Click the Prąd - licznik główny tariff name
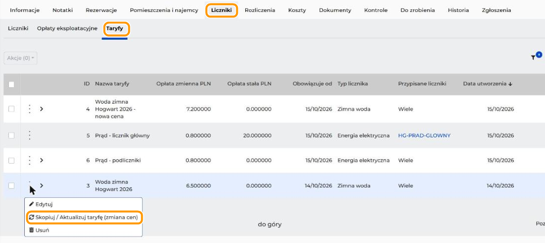 [x=122, y=135]
